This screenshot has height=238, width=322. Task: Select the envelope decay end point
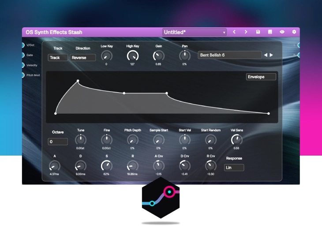coord(124,93)
